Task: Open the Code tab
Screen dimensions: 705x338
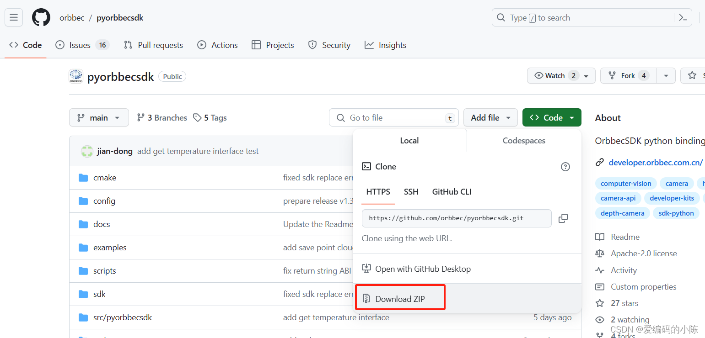Action: click(26, 45)
